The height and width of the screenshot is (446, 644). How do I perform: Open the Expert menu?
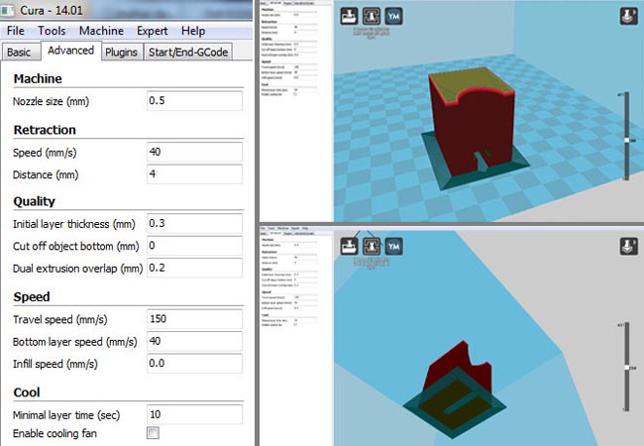pyautogui.click(x=152, y=31)
